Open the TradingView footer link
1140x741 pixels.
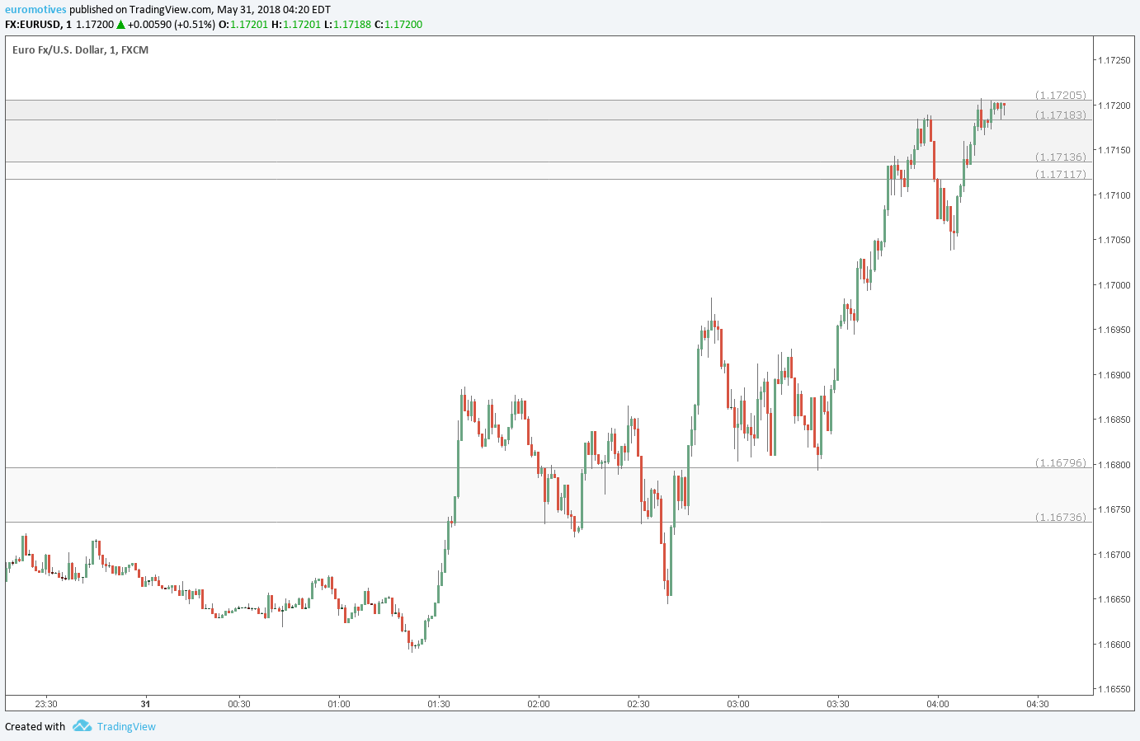pos(126,726)
